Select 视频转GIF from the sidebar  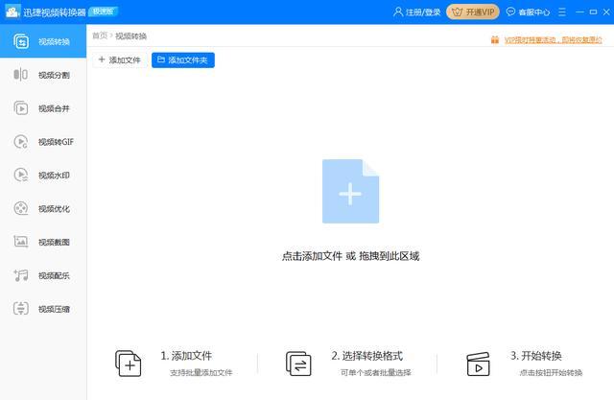pos(43,142)
